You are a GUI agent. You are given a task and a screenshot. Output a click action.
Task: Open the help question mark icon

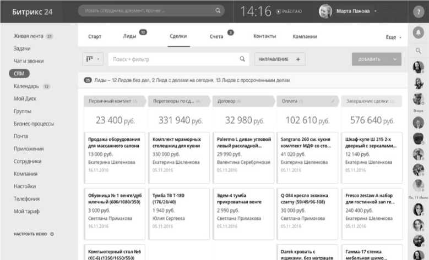[x=419, y=12]
